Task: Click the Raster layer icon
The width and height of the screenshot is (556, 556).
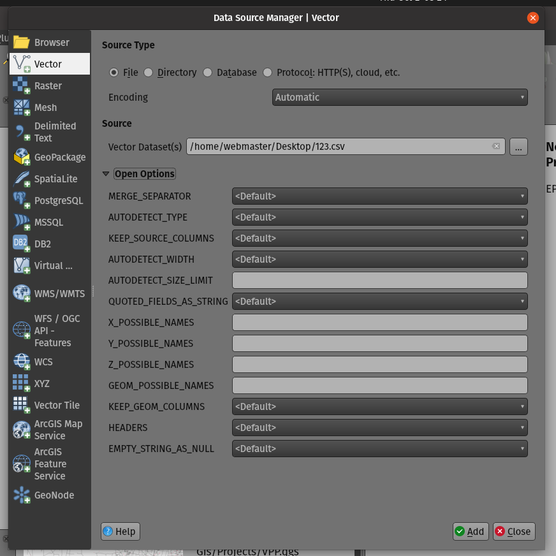Action: pyautogui.click(x=22, y=85)
